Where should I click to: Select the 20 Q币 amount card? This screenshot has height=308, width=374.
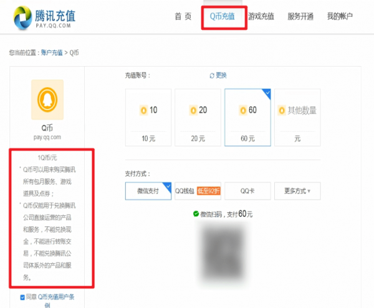pos(198,118)
